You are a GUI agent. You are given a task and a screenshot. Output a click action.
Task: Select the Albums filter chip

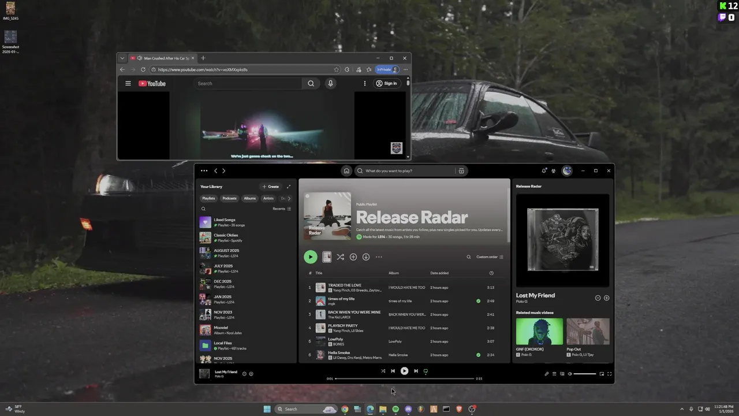coord(249,198)
